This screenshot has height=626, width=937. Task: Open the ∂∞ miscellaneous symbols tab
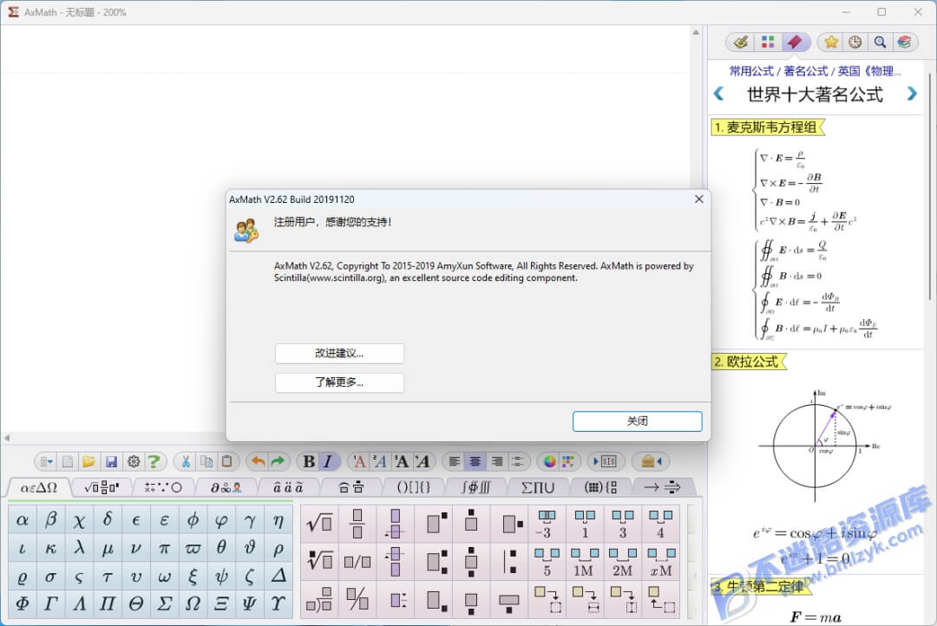pos(226,487)
